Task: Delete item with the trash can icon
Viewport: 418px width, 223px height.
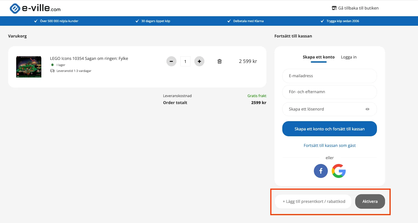Action: 219,61
